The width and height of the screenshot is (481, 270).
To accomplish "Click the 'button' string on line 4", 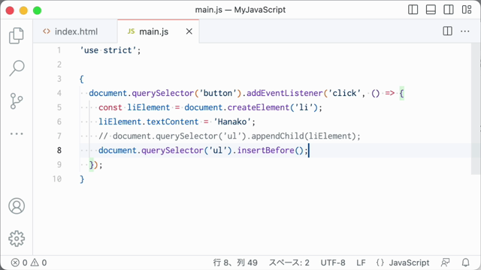I will (x=218, y=93).
